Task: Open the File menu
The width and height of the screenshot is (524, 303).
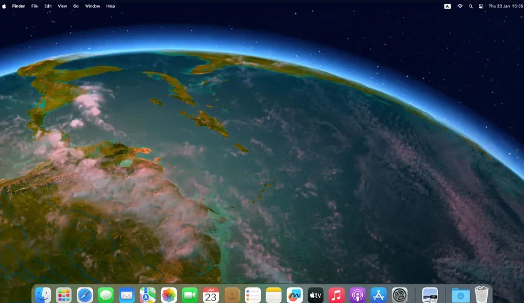Action: 34,6
